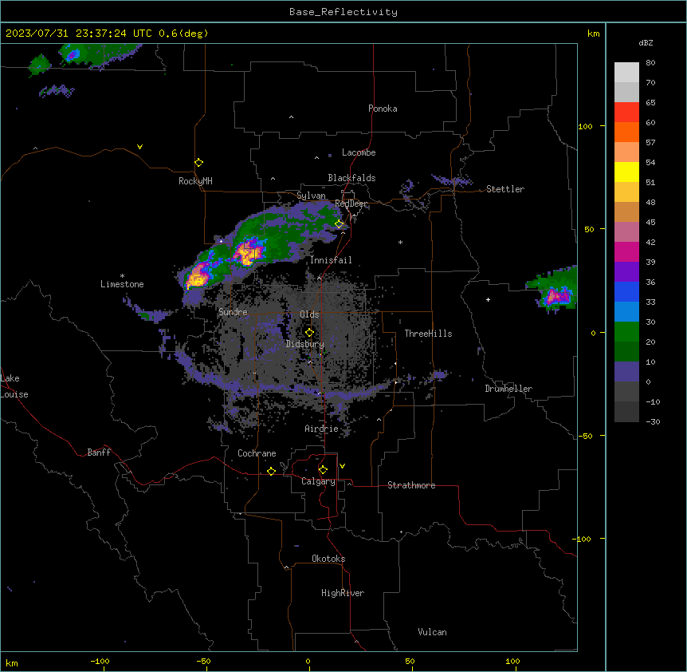
Task: Select the light gray 70-80 dBZ legend swatch
Action: coord(626,72)
